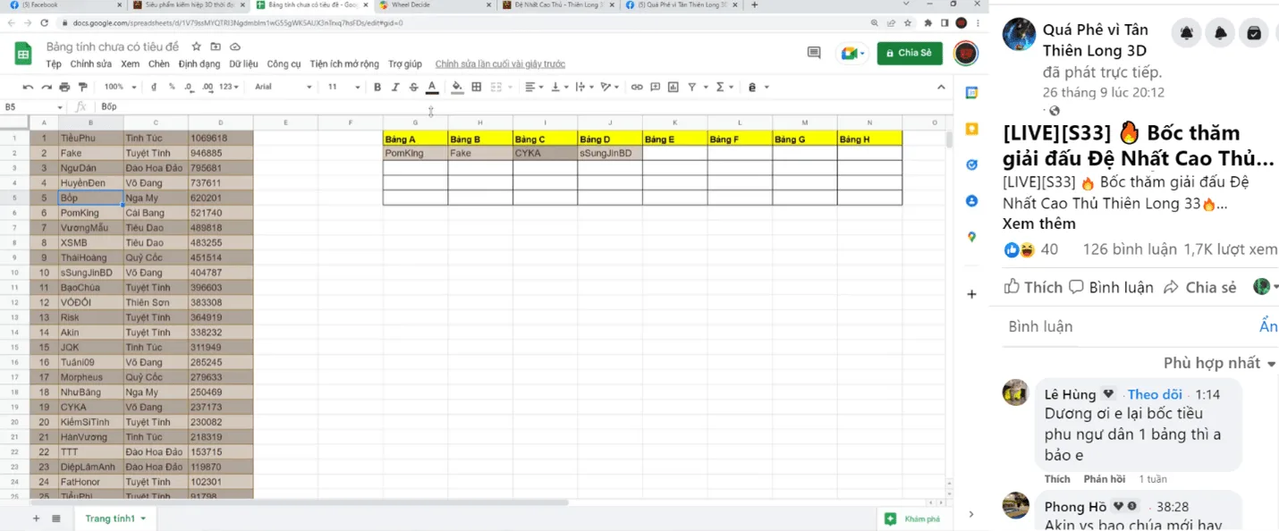
Task: Open the borders tool
Action: point(477,87)
